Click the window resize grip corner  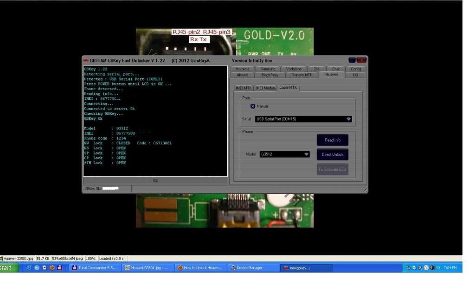[x=365, y=191]
